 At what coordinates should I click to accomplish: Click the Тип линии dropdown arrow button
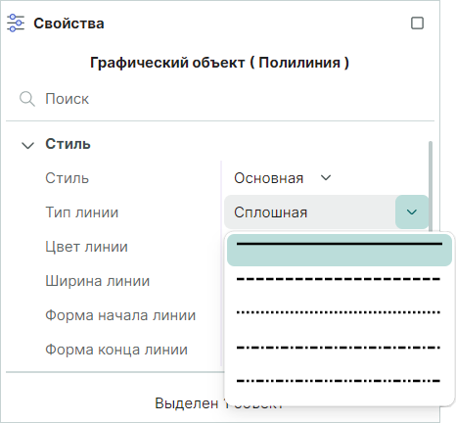click(412, 212)
